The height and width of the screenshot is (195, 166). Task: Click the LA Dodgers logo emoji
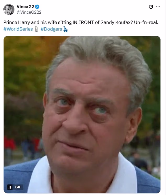(65, 29)
